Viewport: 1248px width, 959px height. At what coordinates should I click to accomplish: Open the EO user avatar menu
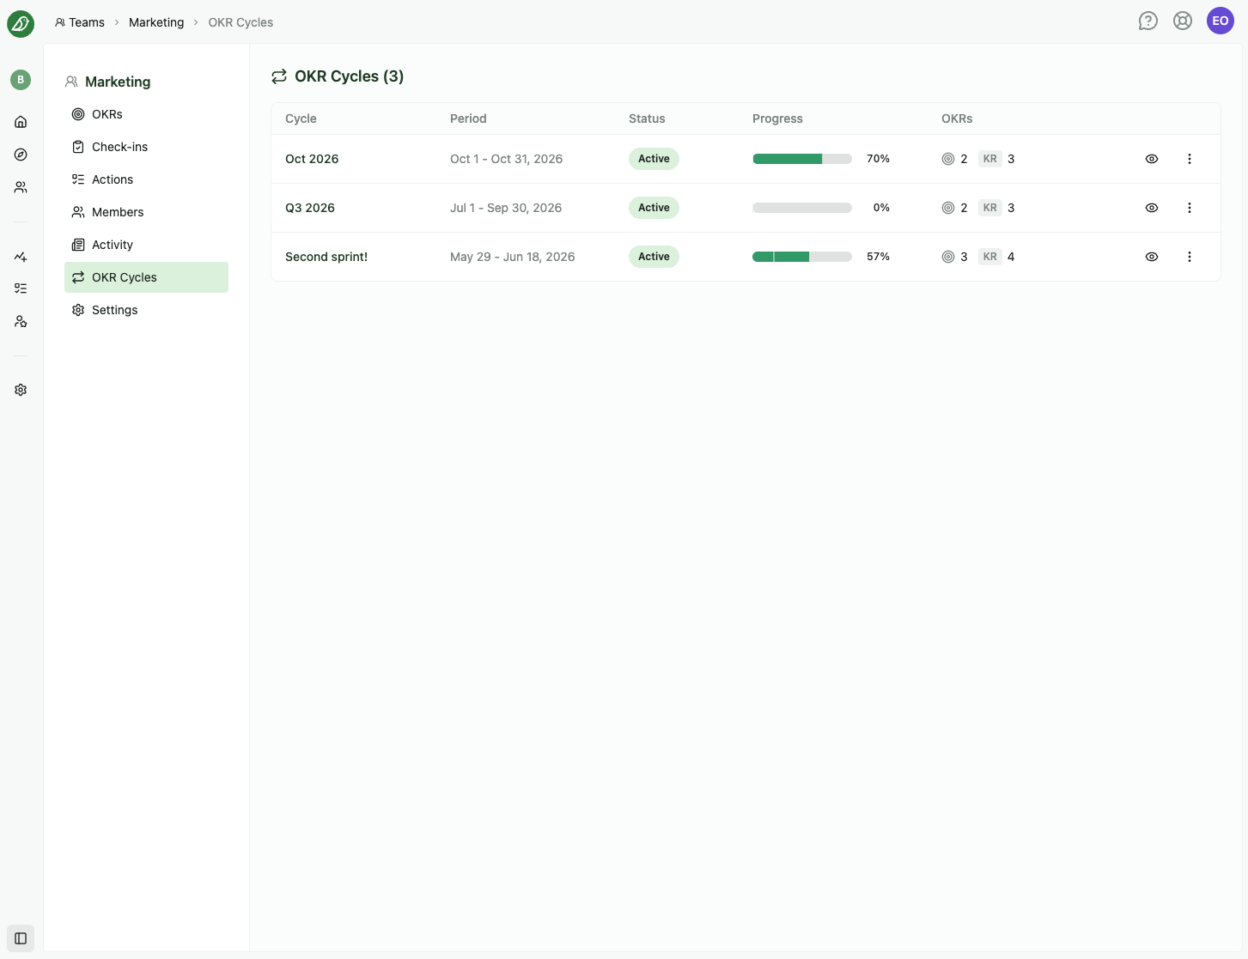[1221, 21]
